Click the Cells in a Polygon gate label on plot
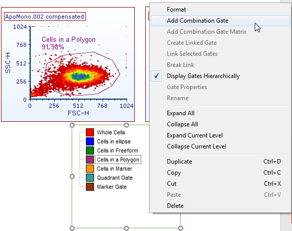 coord(68,40)
